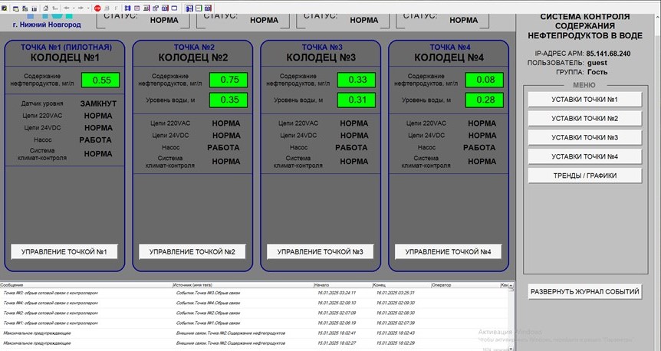Click the home icon in top toolbar
Screen dimensions: 661x351
[x=46, y=8]
